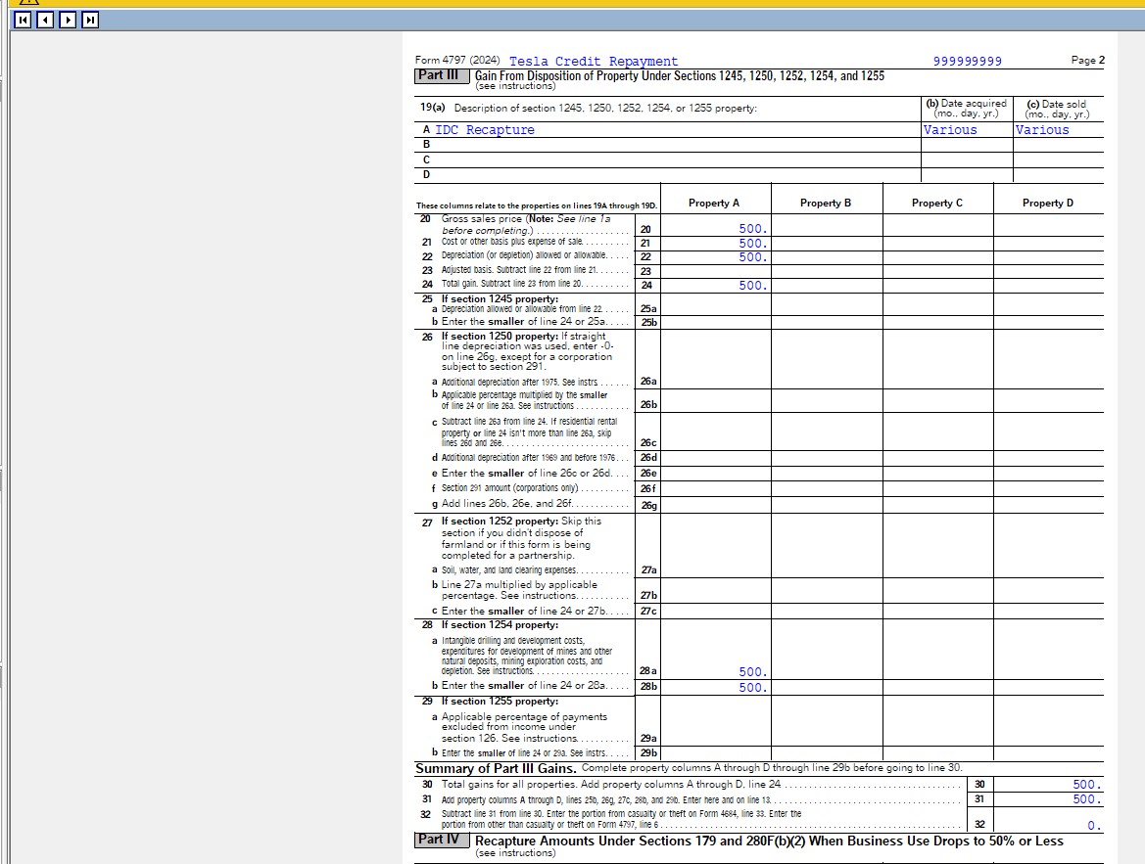Go to the next page

68,20
